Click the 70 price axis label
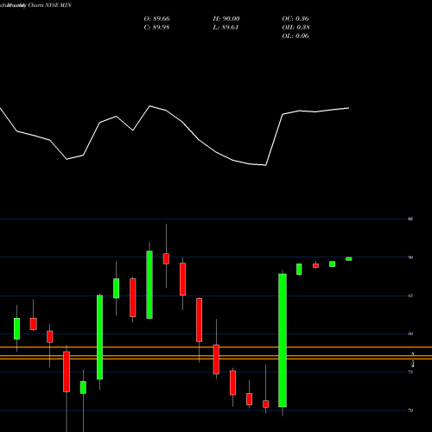Screen dimensions: 432x432 click(x=410, y=410)
